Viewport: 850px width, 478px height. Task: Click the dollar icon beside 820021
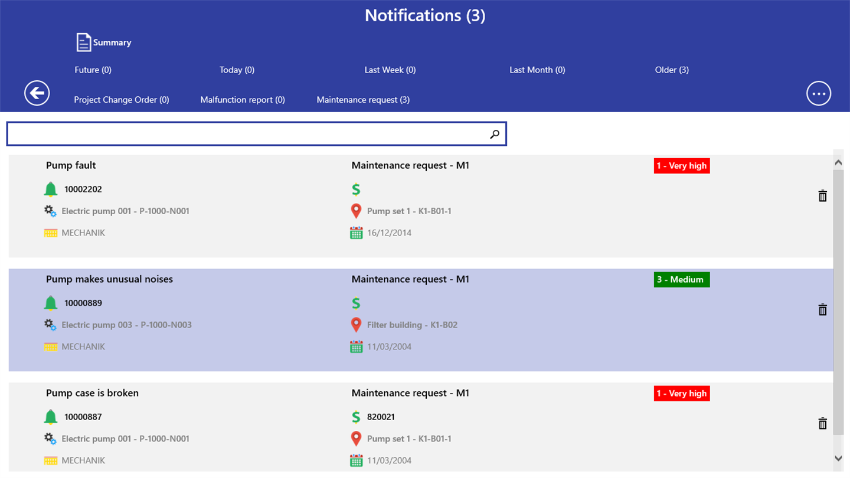pyautogui.click(x=356, y=417)
